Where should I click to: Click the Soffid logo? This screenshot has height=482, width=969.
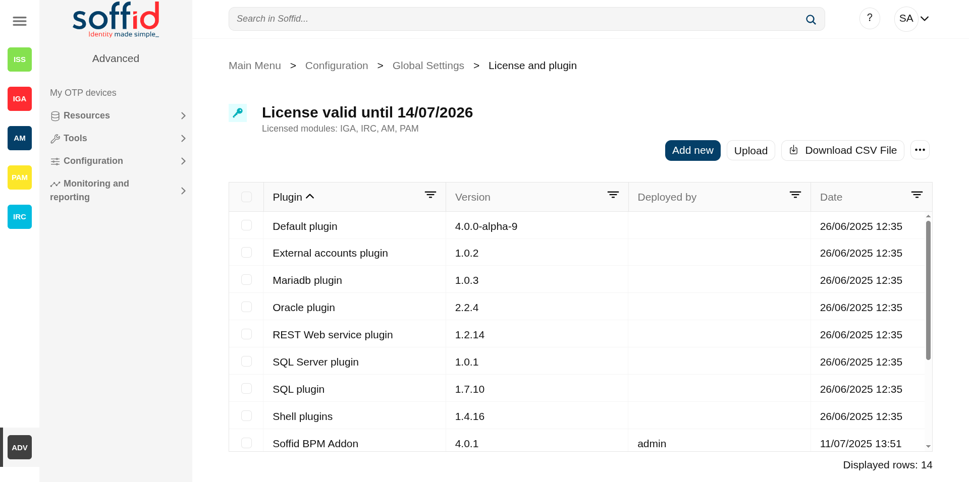pyautogui.click(x=116, y=20)
